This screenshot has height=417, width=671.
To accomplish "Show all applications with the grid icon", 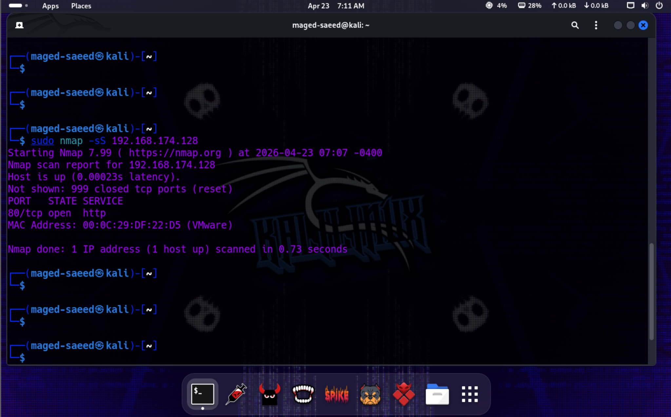I will click(x=470, y=394).
